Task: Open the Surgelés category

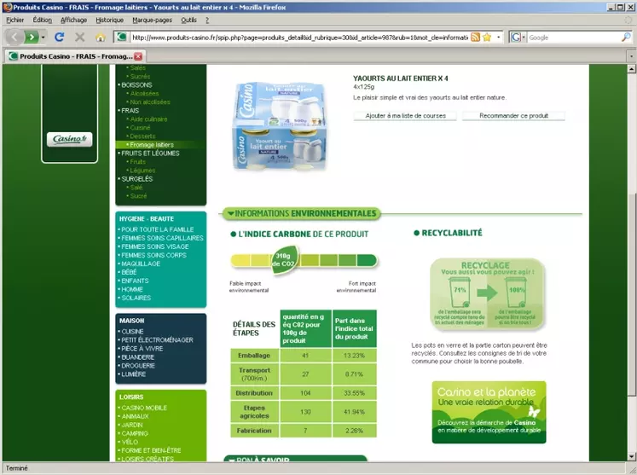Action: click(x=137, y=179)
